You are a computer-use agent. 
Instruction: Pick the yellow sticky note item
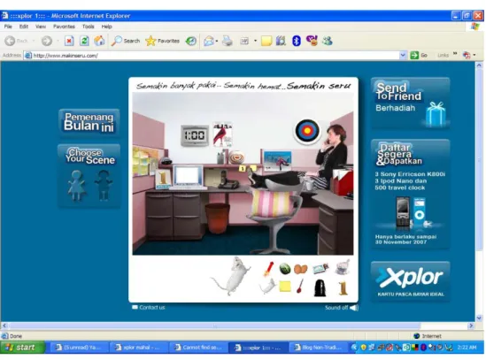[x=285, y=287]
